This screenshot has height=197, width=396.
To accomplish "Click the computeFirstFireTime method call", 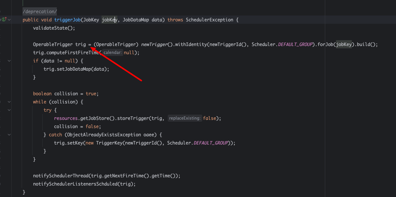I will (x=73, y=53).
